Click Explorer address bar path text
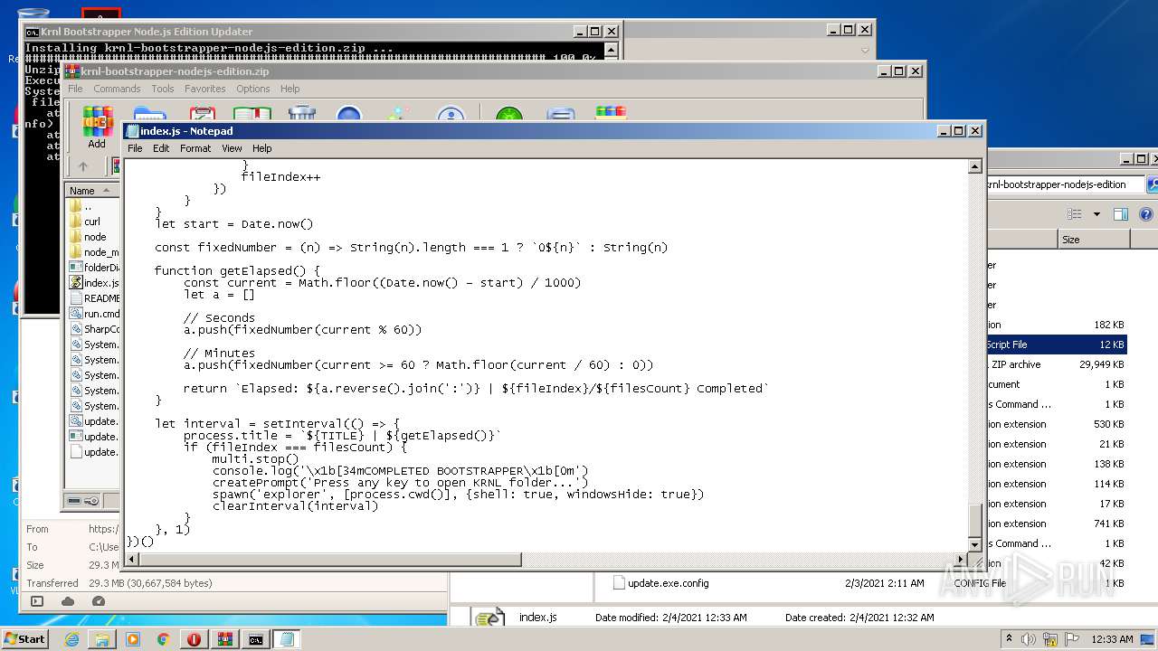This screenshot has width=1158, height=651. (1057, 184)
